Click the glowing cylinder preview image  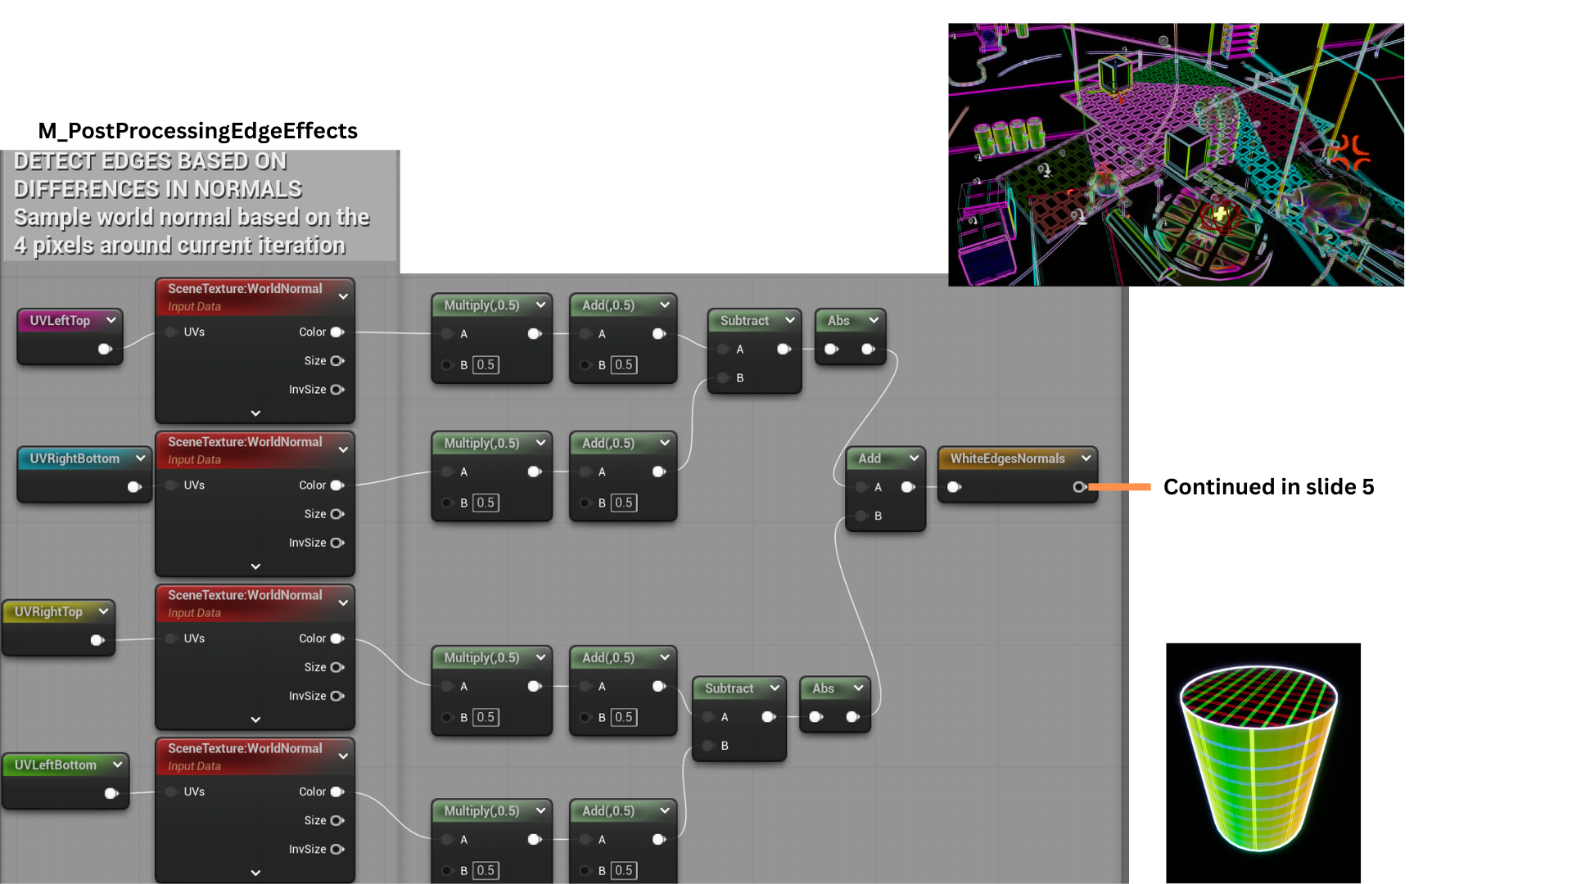pyautogui.click(x=1263, y=762)
